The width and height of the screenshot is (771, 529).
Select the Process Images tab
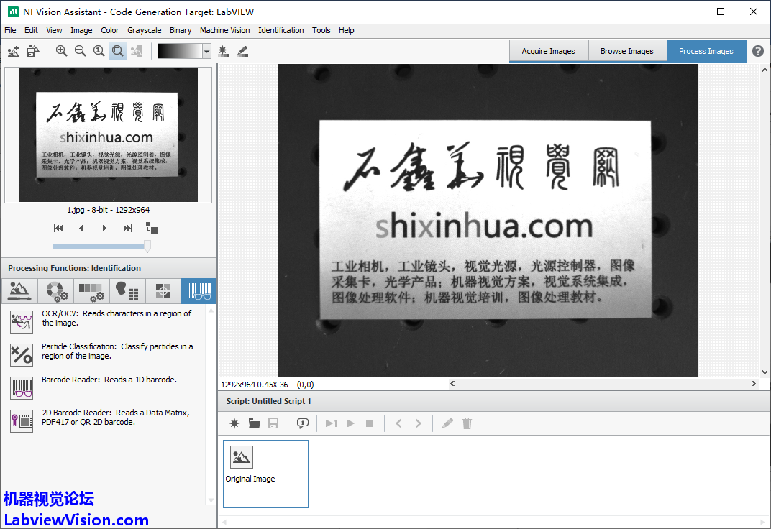click(x=706, y=51)
